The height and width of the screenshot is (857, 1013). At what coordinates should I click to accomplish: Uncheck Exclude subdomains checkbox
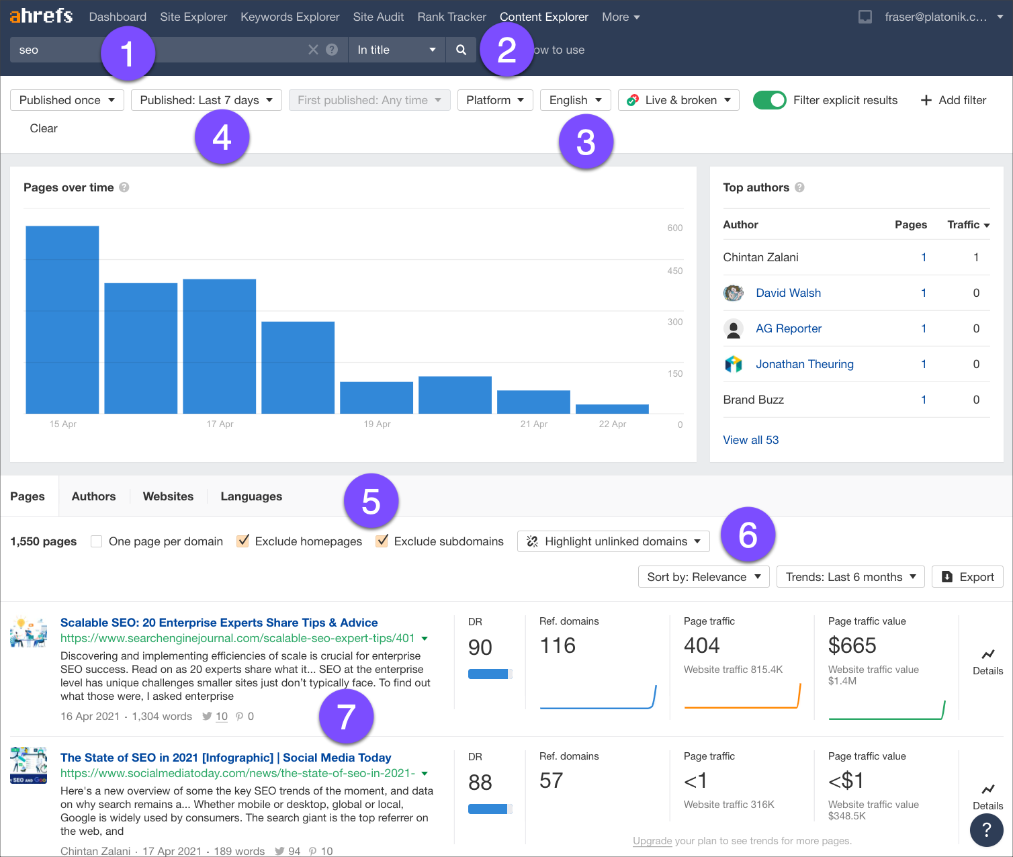[x=382, y=541]
